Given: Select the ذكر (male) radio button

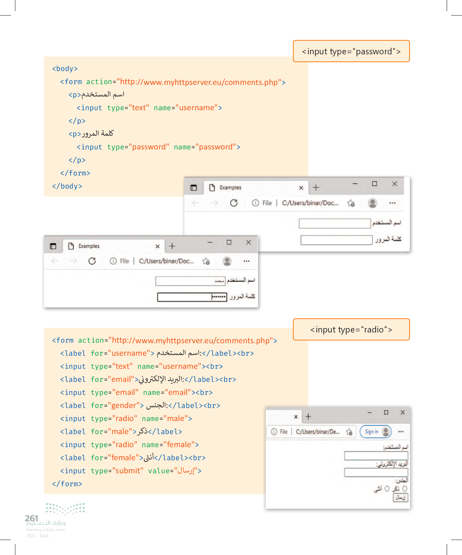Looking at the screenshot, I should [x=404, y=489].
